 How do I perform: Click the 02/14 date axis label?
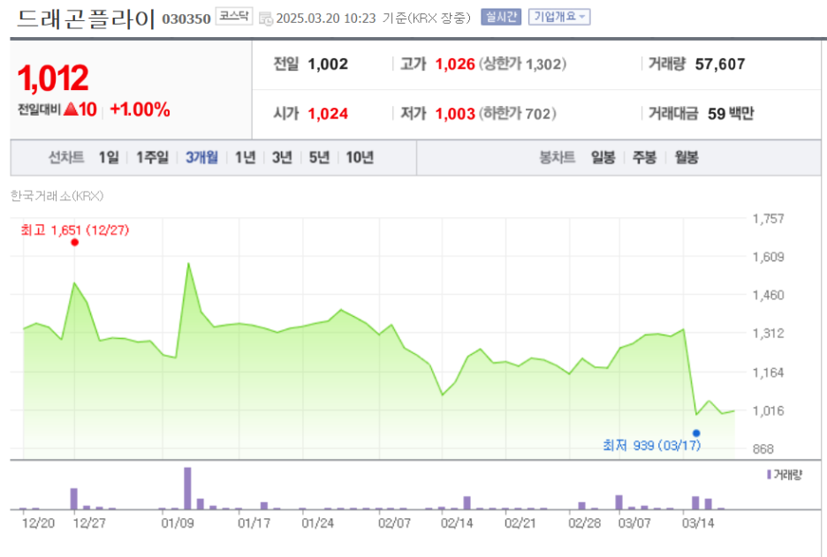tap(457, 523)
